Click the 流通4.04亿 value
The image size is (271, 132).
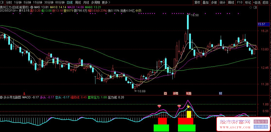[127, 11]
